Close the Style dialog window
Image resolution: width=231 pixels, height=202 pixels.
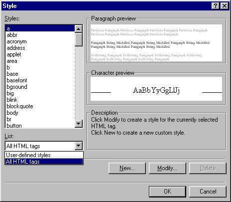(x=225, y=6)
